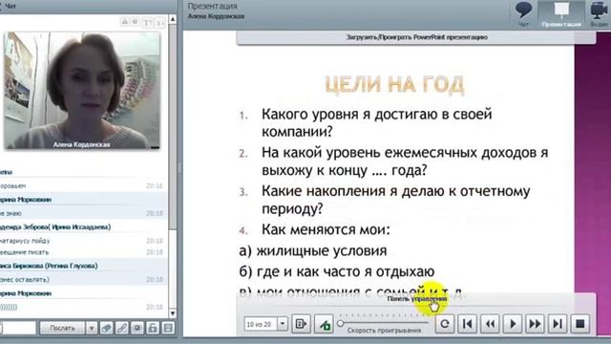Open the dropdown arrow next to Послать
The image size is (611, 344).
(x=92, y=328)
